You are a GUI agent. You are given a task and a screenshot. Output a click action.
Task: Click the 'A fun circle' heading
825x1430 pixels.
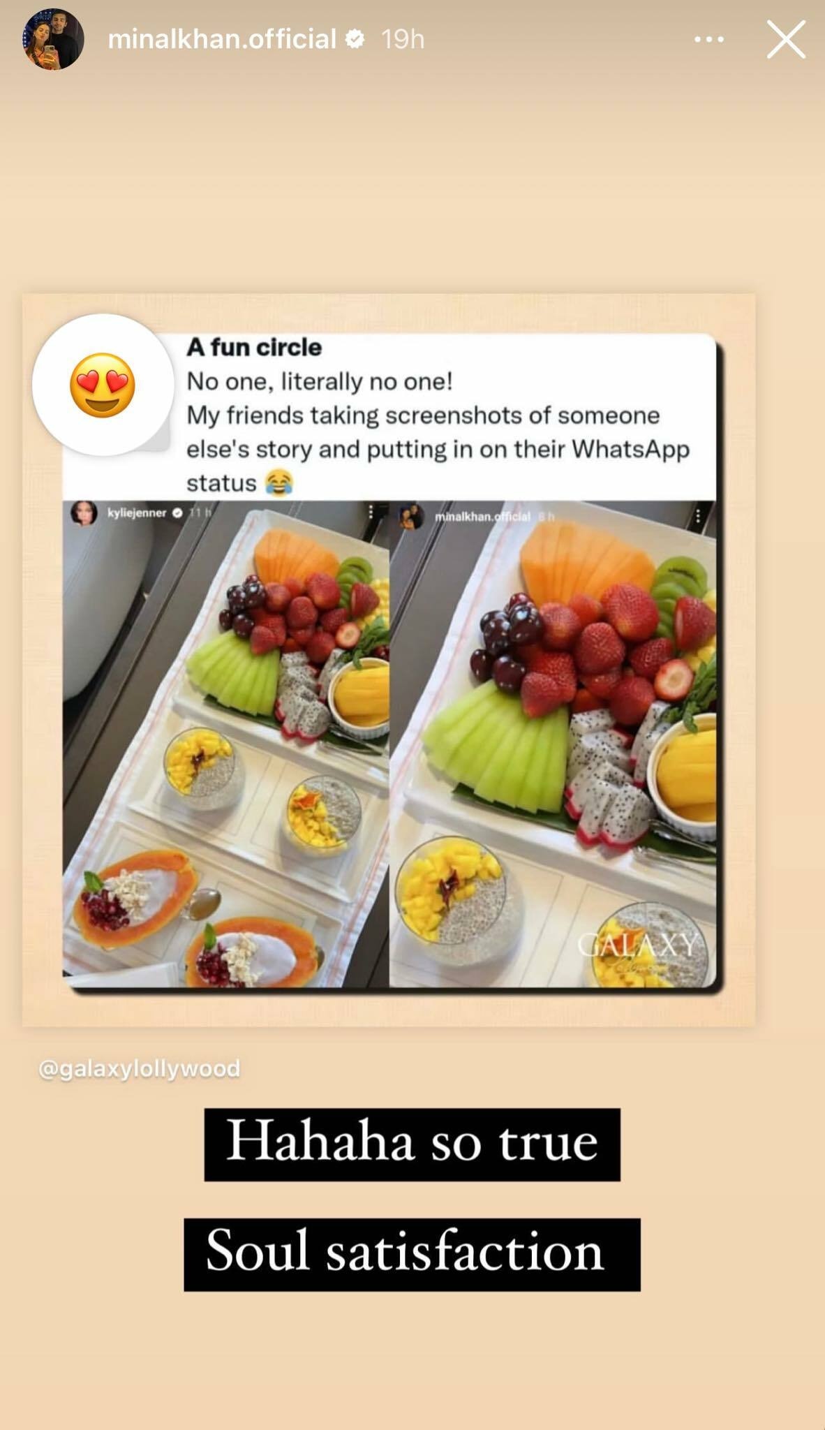pos(254,347)
